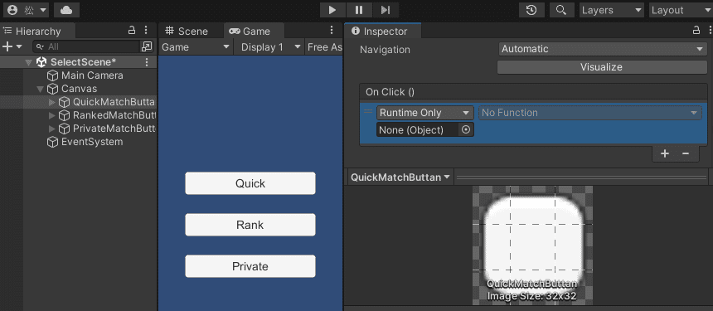Toggle the Inspector lock

pyautogui.click(x=696, y=31)
